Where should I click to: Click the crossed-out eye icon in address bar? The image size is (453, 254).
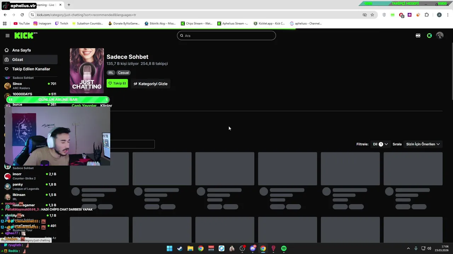(365, 15)
